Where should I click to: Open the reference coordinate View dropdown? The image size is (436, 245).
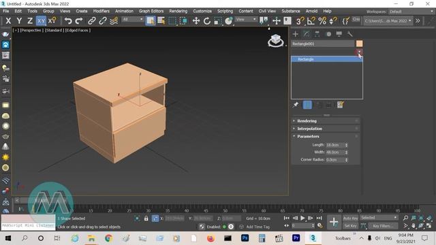tap(246, 20)
